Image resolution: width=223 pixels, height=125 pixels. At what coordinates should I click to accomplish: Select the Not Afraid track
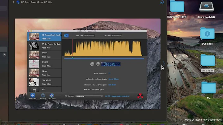tap(44, 82)
